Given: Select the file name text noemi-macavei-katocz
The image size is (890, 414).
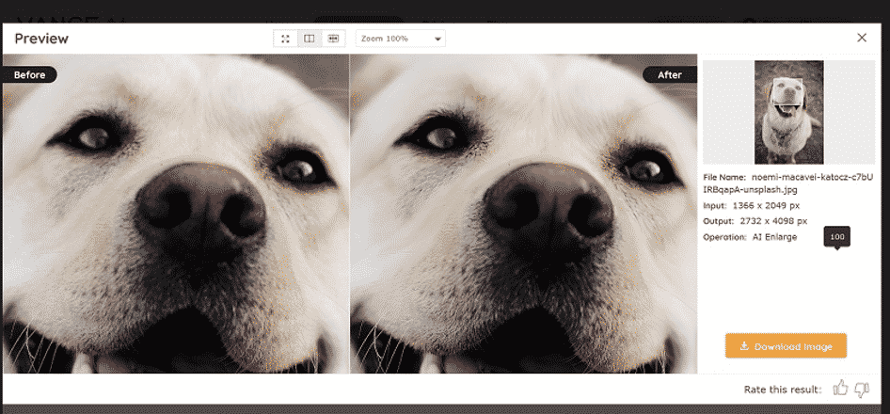Looking at the screenshot, I should click(x=788, y=183).
